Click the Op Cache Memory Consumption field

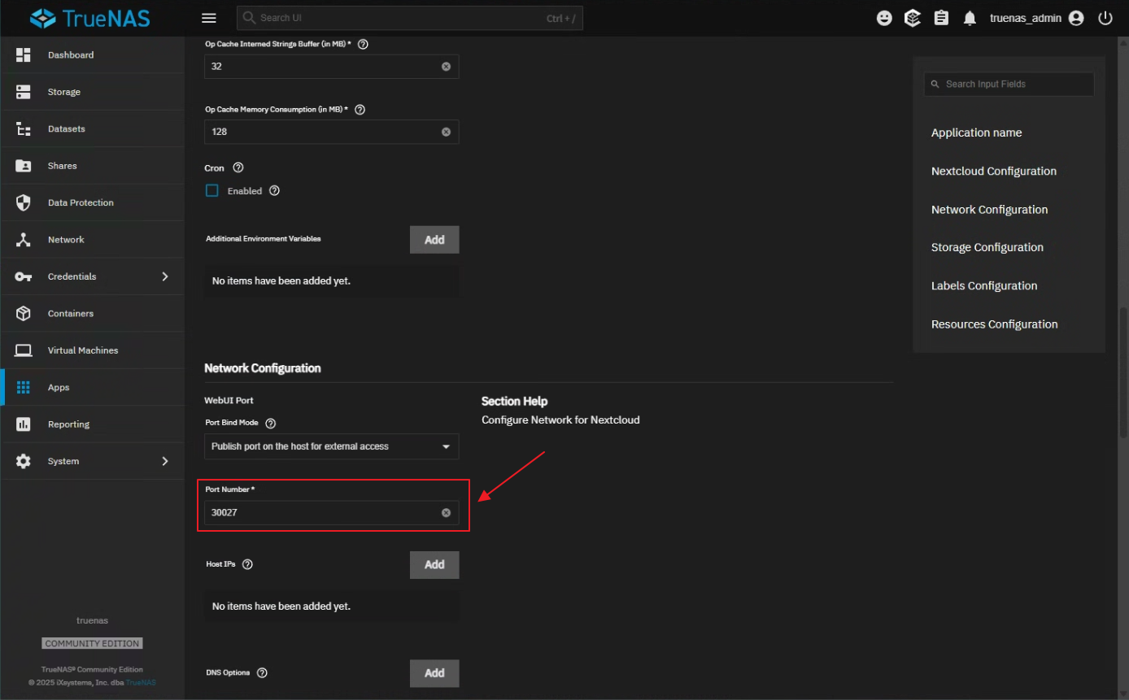click(x=332, y=132)
